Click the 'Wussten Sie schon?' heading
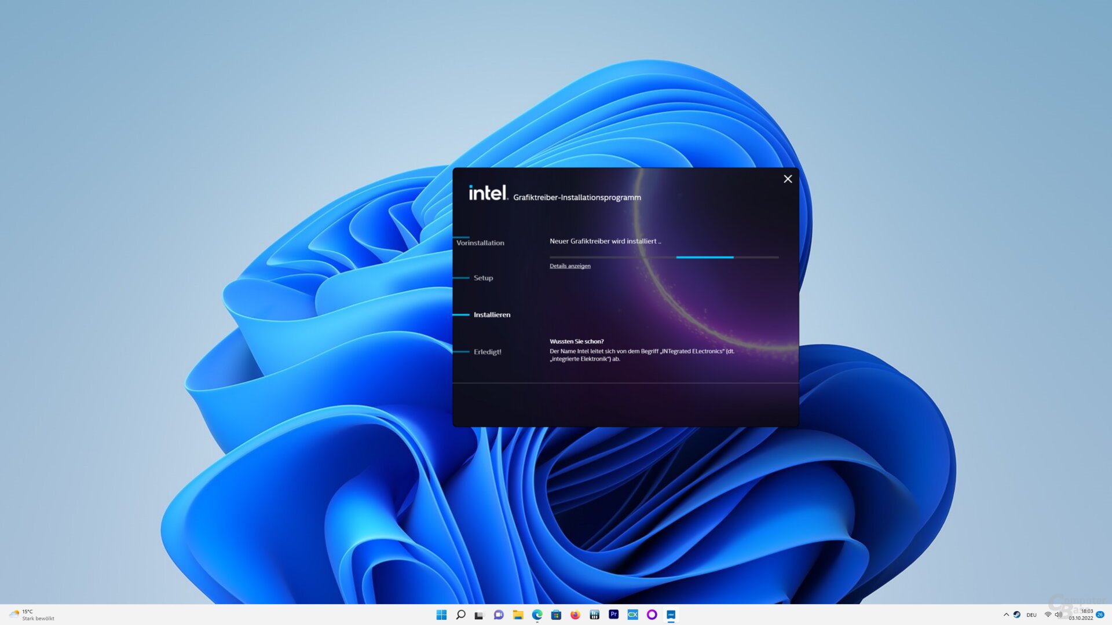 pyautogui.click(x=576, y=341)
